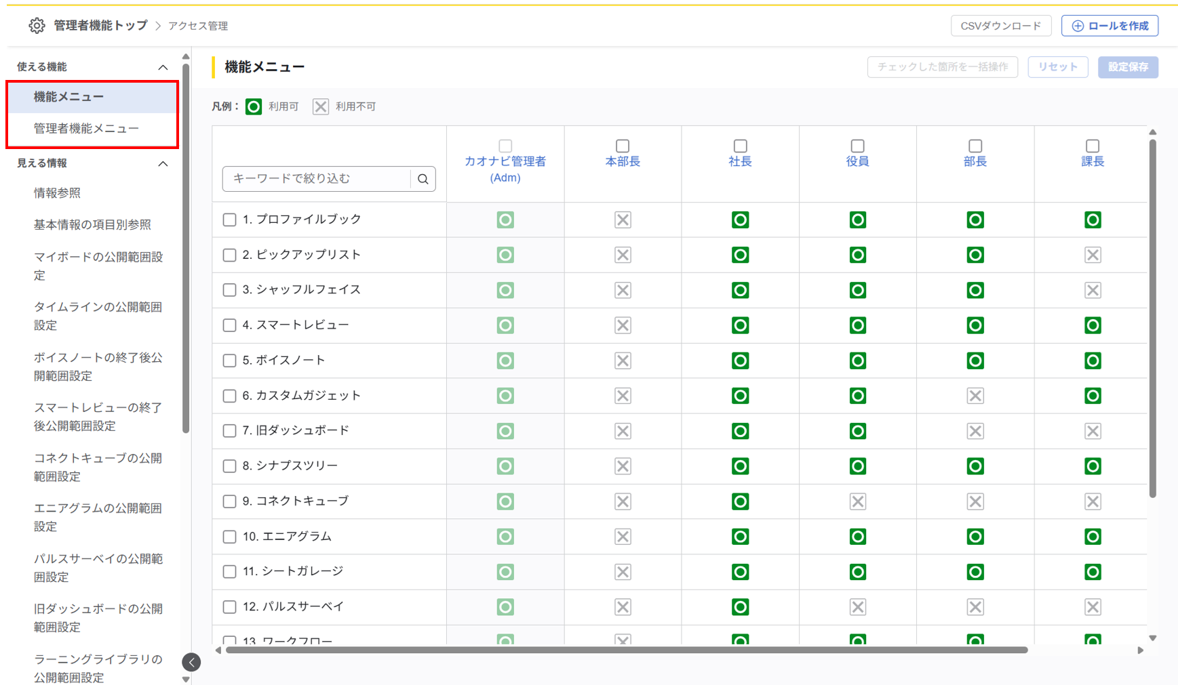
Task: Toggle 課長 permission for エニアグラム
Action: pos(1093,537)
